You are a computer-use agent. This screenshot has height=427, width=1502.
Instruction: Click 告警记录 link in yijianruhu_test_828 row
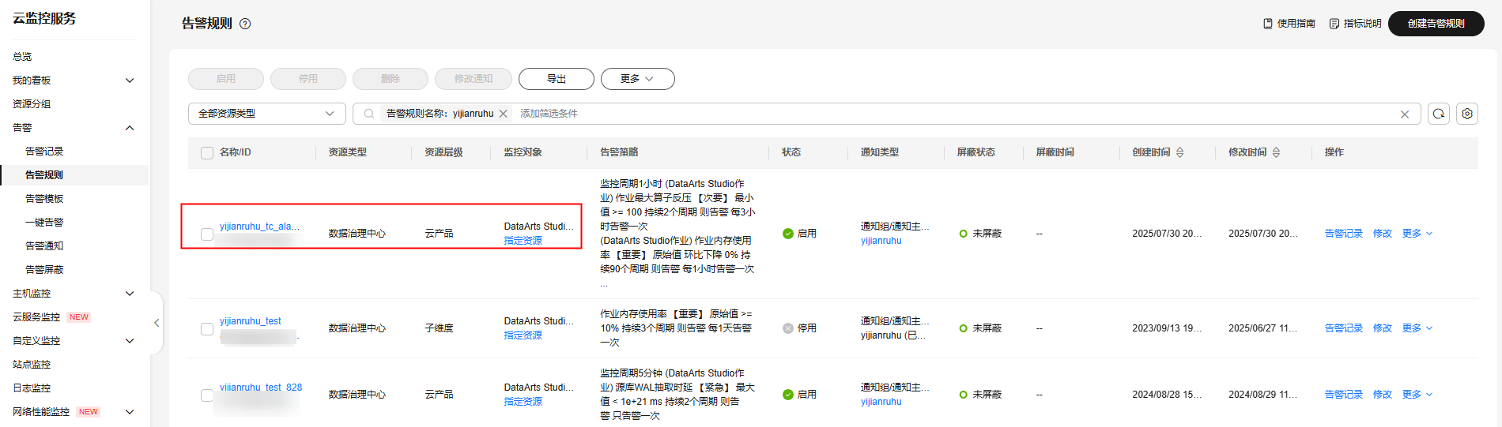click(x=1344, y=395)
